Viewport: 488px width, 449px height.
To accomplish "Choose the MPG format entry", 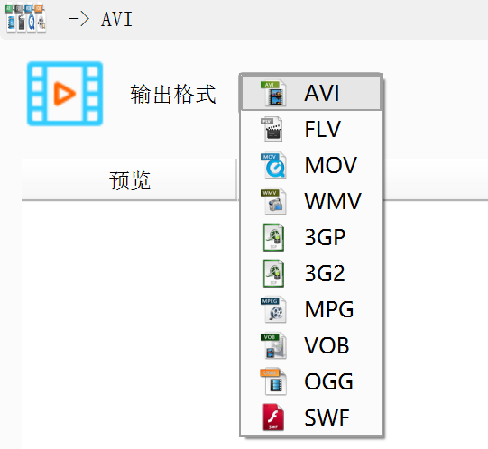I will pos(311,309).
